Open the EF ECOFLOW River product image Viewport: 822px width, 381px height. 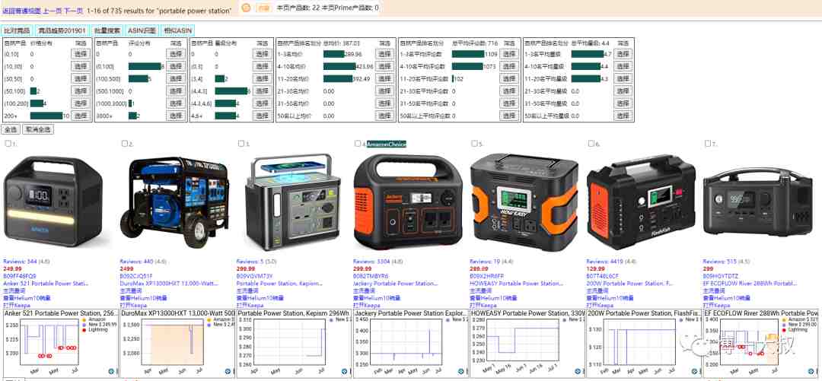759,202
